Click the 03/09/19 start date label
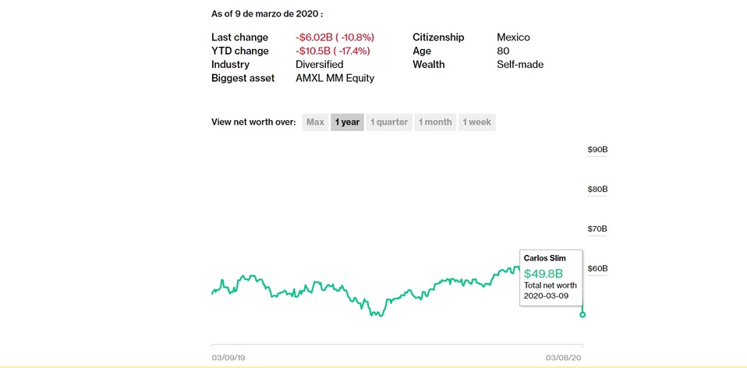 click(x=228, y=357)
